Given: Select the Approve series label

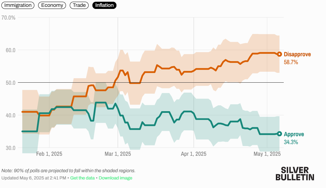Looking at the screenshot, I should click(294, 134).
